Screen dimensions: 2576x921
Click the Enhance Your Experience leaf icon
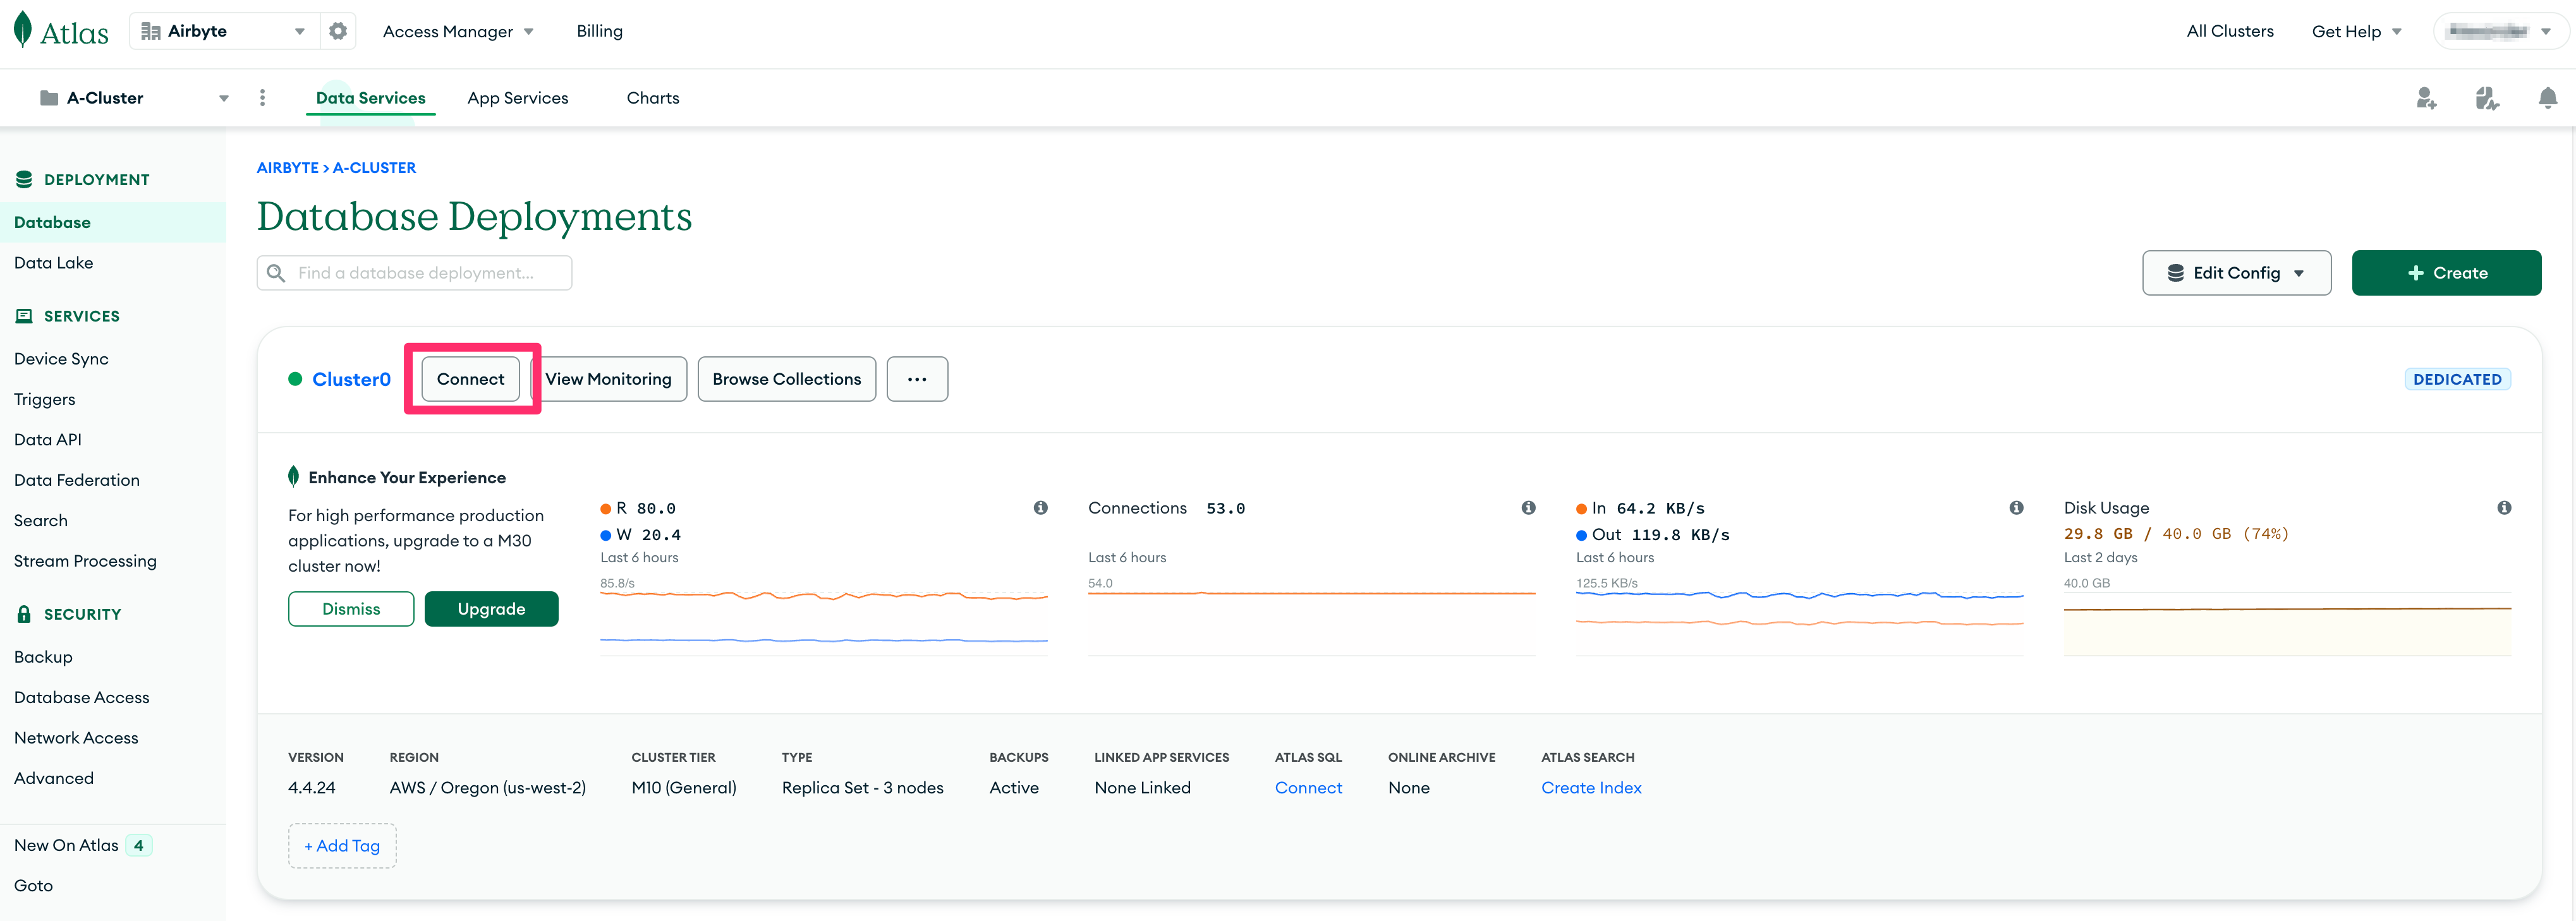[x=293, y=476]
